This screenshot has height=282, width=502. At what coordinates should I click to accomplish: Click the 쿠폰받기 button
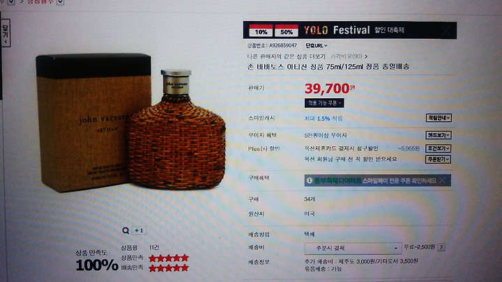[439, 159]
